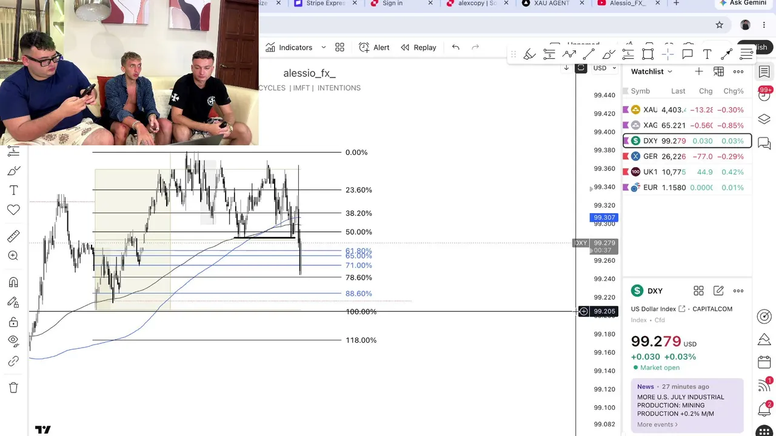776x436 pixels.
Task: Select GER row in watchlist
Action: click(687, 156)
